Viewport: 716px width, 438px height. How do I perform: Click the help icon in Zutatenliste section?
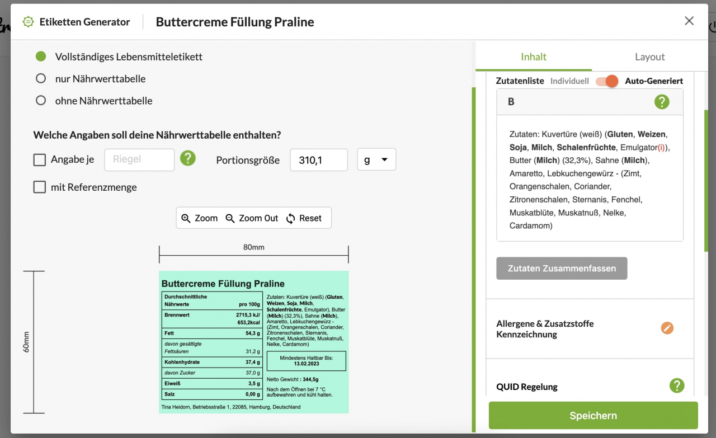point(662,102)
